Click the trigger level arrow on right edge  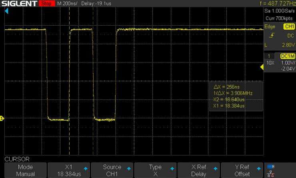(262, 67)
